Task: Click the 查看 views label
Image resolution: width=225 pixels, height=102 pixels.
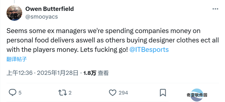Action: [x=103, y=73]
